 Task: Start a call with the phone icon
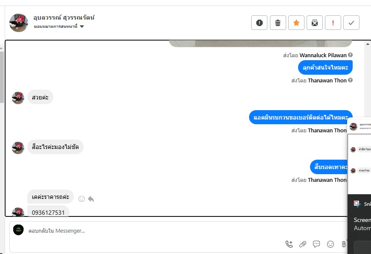[x=289, y=244]
